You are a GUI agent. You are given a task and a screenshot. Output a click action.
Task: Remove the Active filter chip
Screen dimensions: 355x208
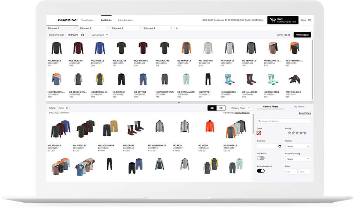point(67,108)
